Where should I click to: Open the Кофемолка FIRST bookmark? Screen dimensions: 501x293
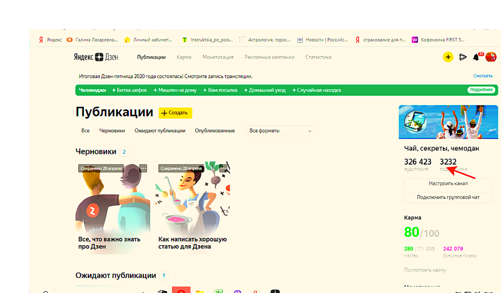(x=438, y=40)
